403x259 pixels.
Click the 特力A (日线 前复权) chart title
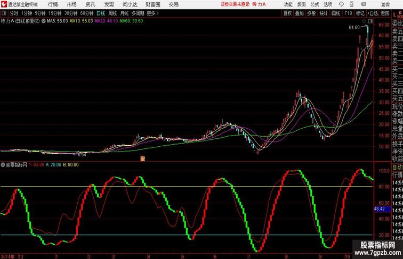coord(20,21)
